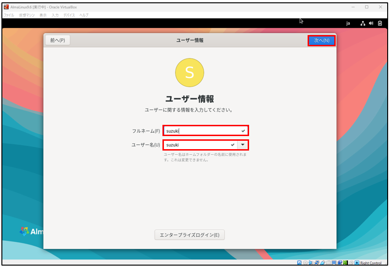
Task: Open the ヘルプ menu
Action: [x=83, y=15]
